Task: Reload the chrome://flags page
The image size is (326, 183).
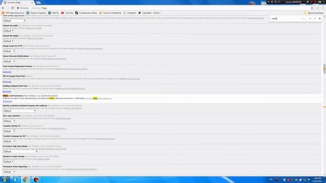Action: click(x=12, y=8)
